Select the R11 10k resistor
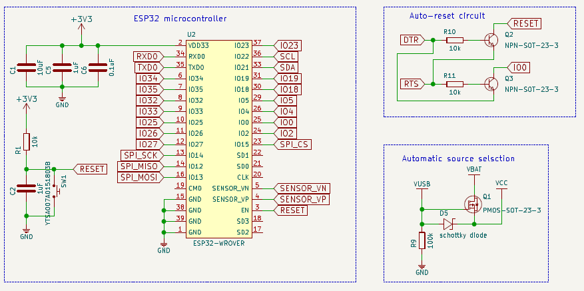 455,84
